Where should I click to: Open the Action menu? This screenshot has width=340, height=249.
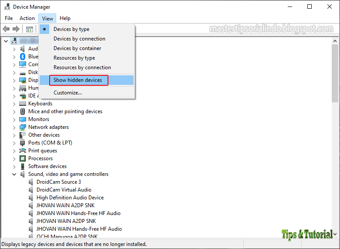[27, 18]
